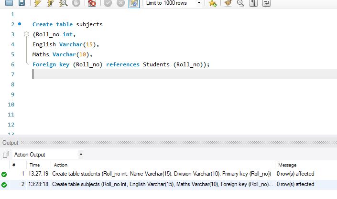Open find panel magnifier icon
337x199 pixels.
[x=240, y=3]
